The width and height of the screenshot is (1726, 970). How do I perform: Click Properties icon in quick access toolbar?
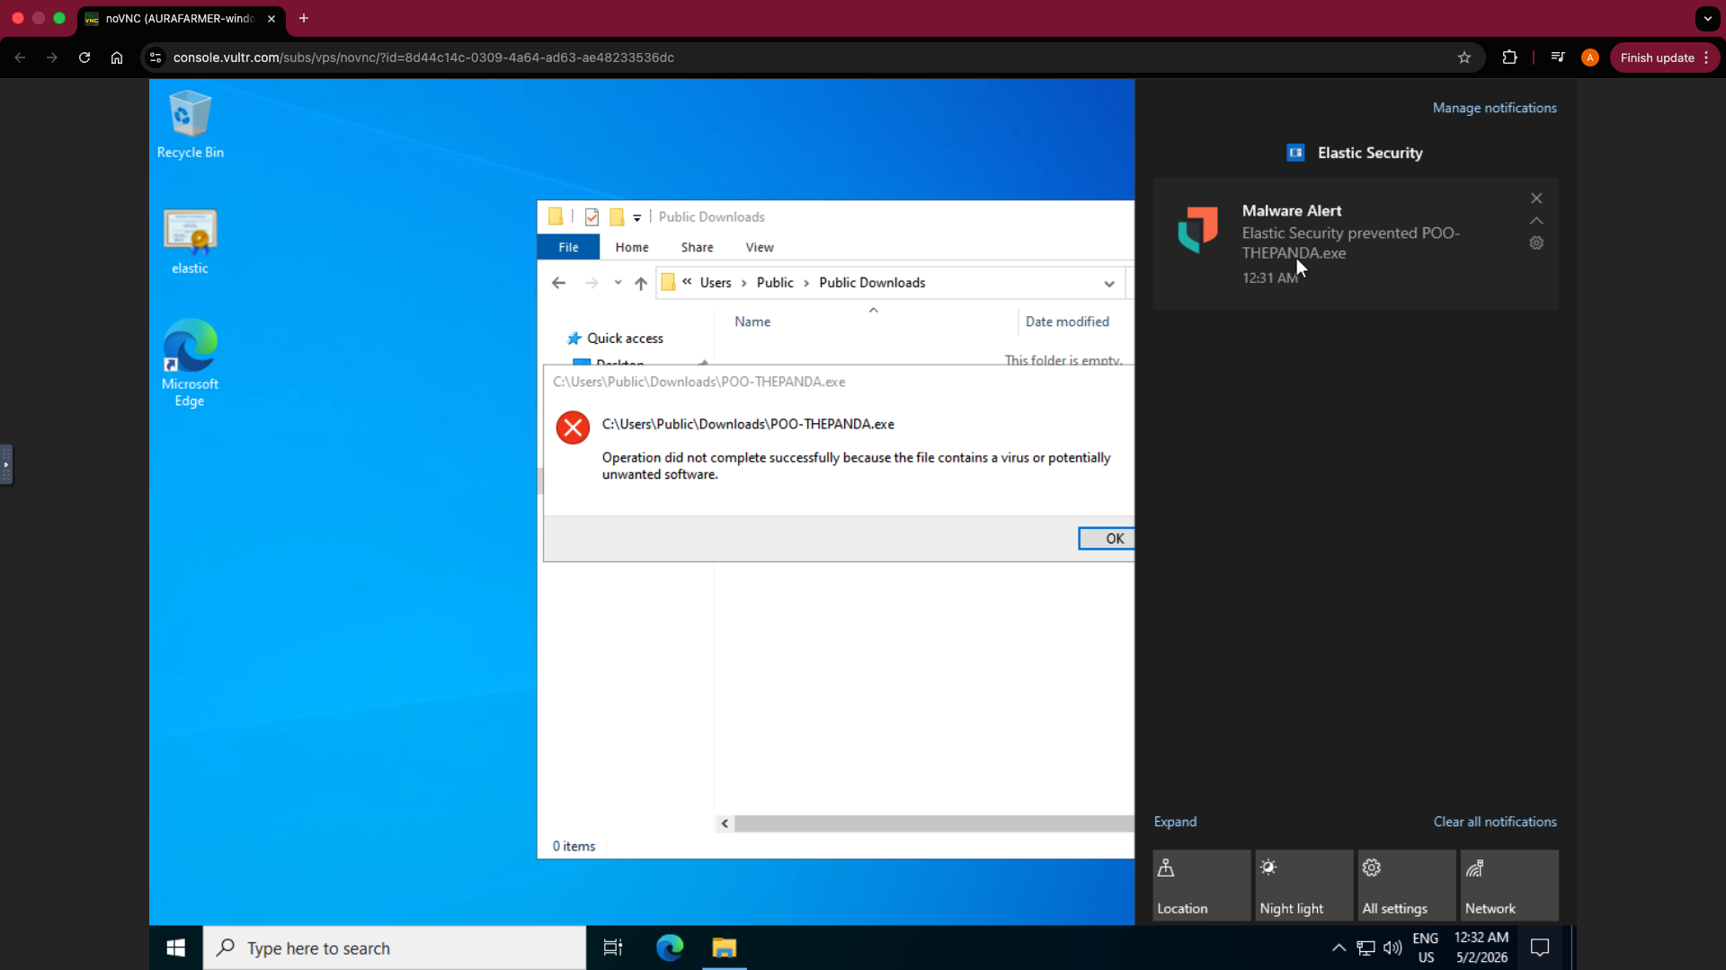click(592, 217)
